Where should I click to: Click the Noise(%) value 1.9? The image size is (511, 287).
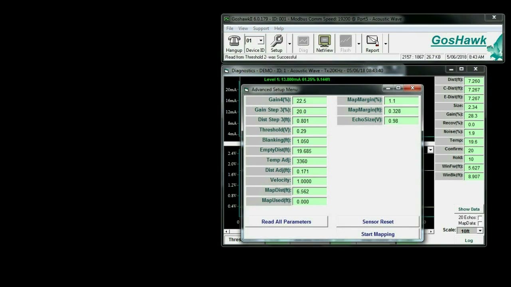[x=474, y=133]
